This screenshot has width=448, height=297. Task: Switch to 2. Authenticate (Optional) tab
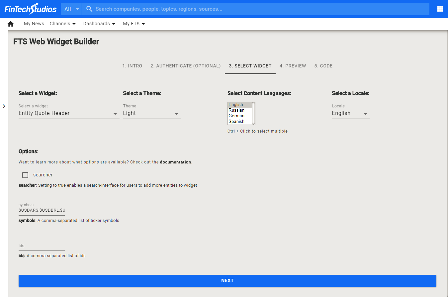tap(185, 66)
